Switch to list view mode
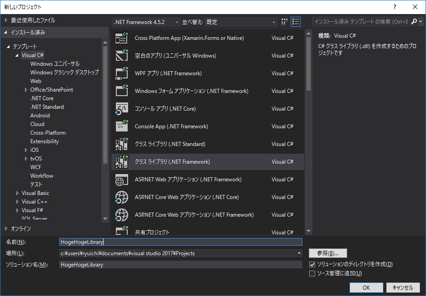 pyautogui.click(x=296, y=22)
